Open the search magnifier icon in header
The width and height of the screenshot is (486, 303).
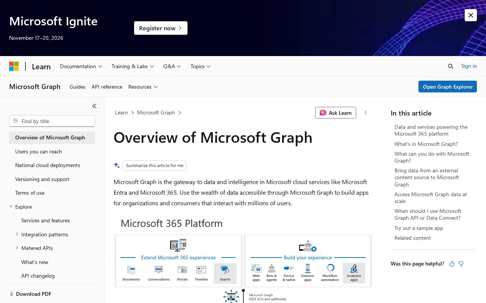pyautogui.click(x=451, y=66)
